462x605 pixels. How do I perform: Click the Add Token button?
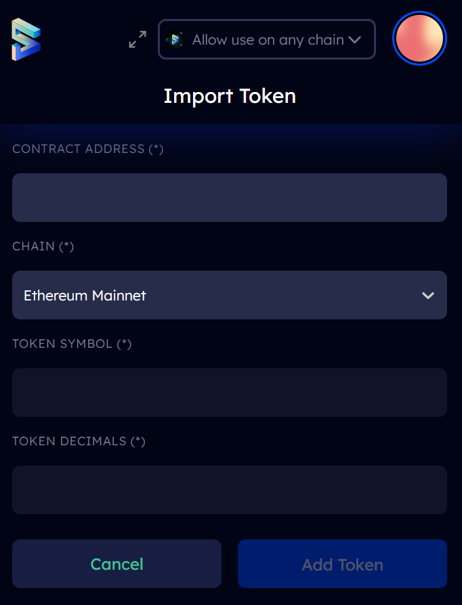pos(342,564)
